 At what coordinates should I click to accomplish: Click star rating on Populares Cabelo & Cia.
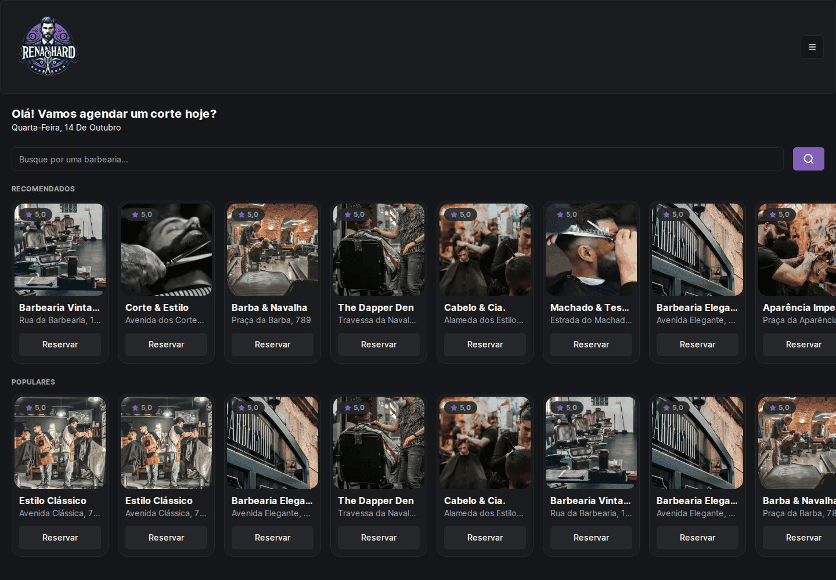pyautogui.click(x=461, y=408)
